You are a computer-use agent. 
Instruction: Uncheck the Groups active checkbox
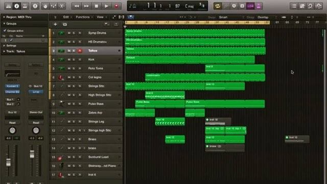click(5, 31)
